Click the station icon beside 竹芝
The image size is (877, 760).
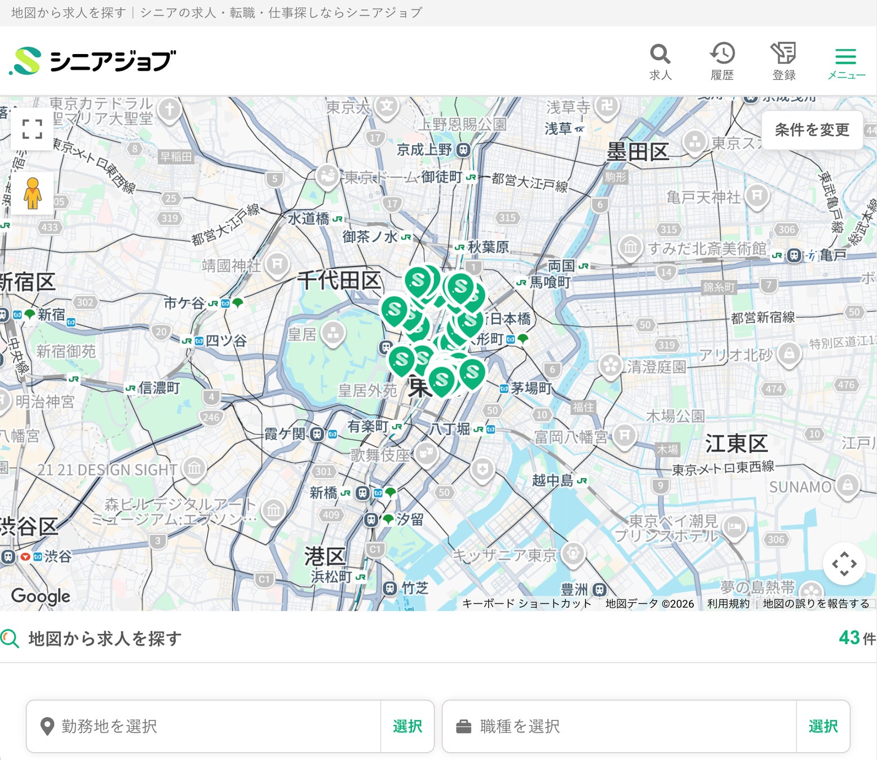pyautogui.click(x=389, y=588)
